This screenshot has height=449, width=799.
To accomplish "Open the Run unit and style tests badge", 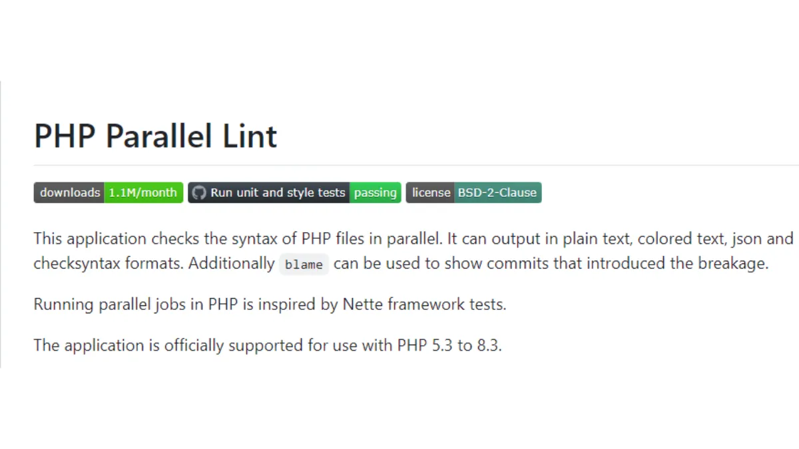I will click(x=278, y=193).
